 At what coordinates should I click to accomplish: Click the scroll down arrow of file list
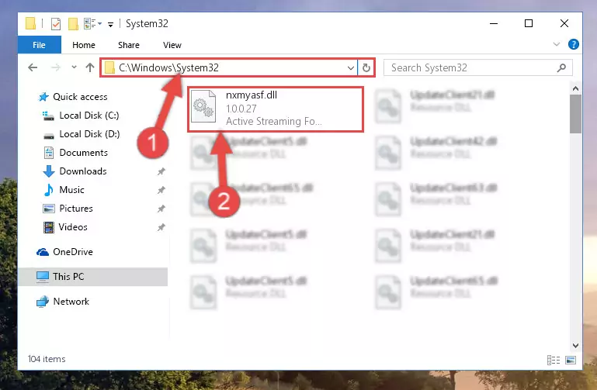pos(575,346)
